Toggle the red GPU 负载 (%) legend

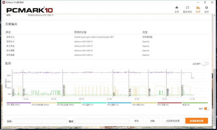170,104
